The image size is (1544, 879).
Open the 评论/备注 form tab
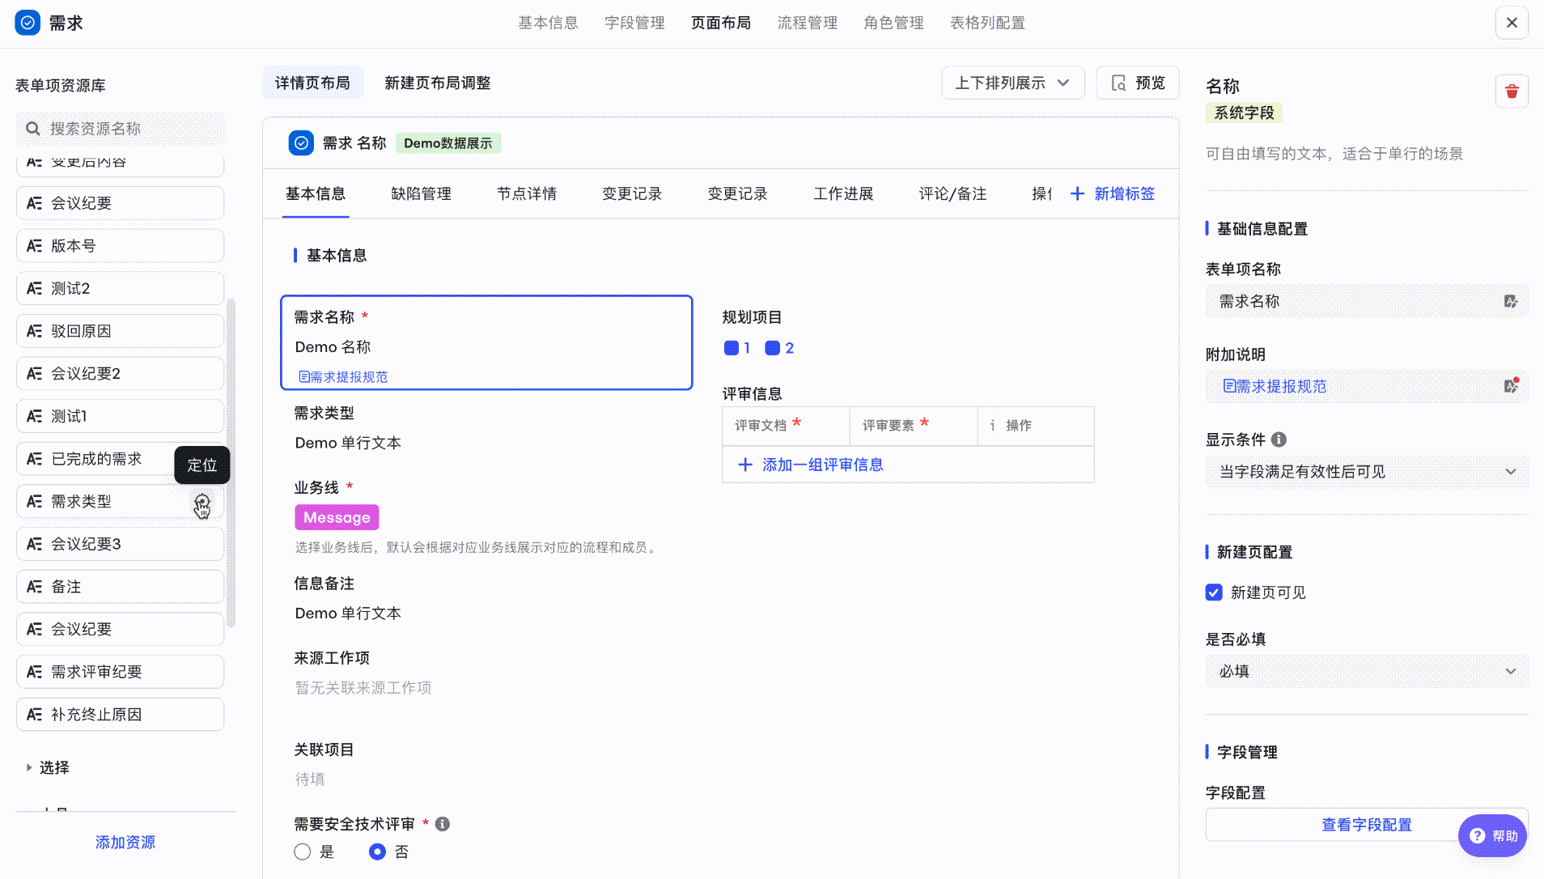pos(953,193)
